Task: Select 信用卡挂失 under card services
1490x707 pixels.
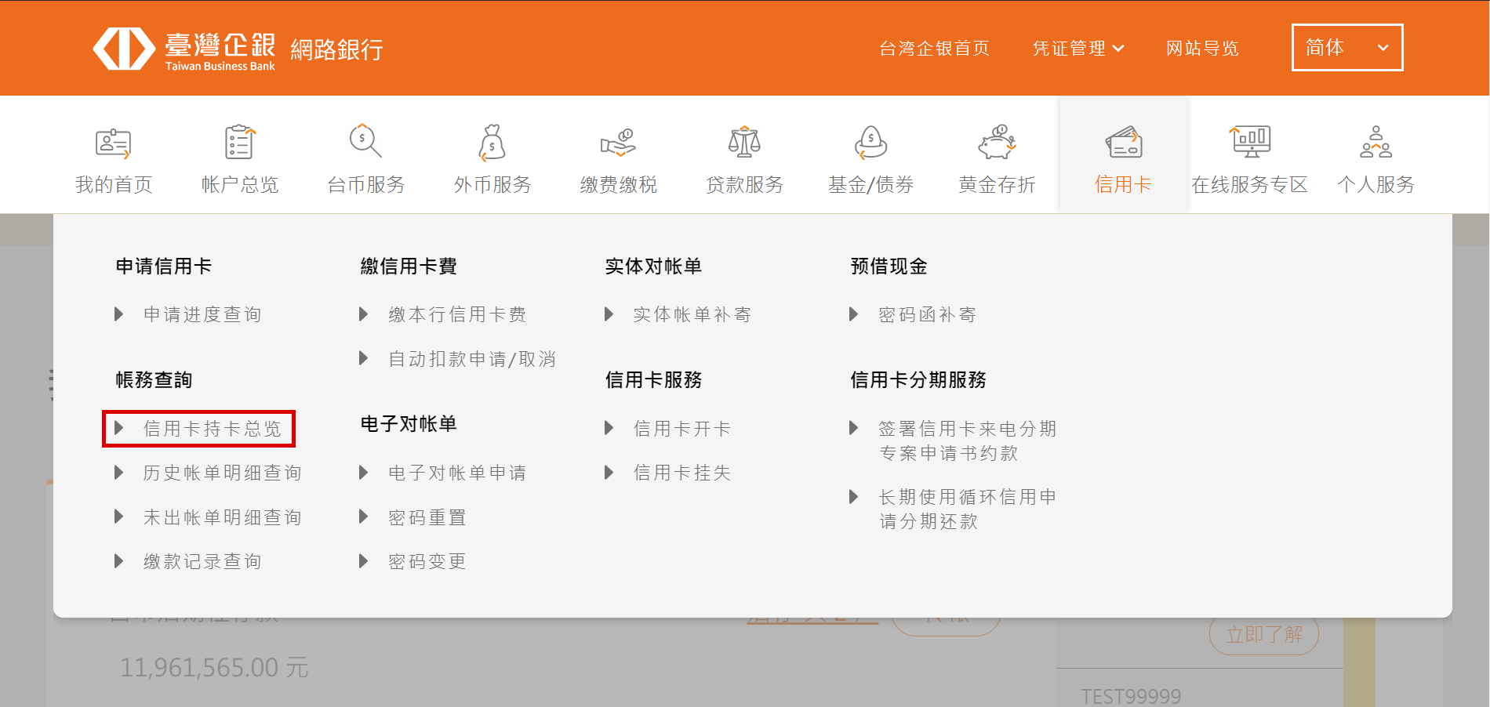Action: tap(681, 473)
